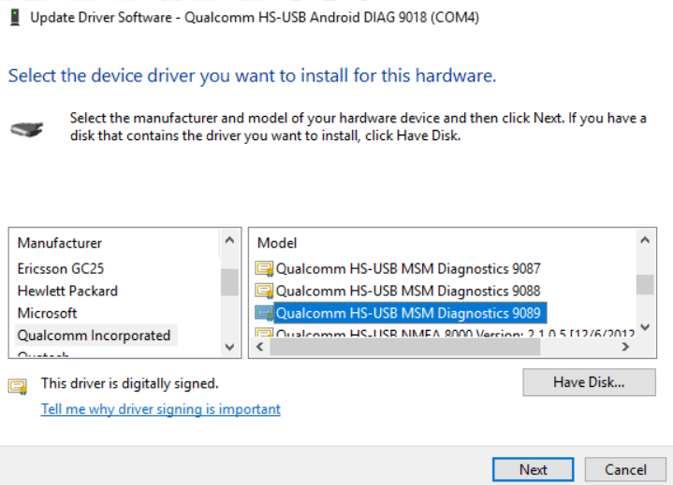Click Model list horizontal scroll right arrow

point(625,347)
